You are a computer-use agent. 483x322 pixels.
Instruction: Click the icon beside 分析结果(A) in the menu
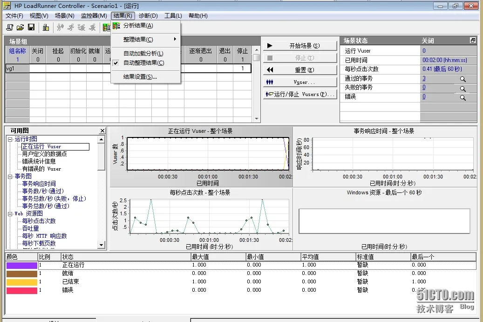(116, 26)
